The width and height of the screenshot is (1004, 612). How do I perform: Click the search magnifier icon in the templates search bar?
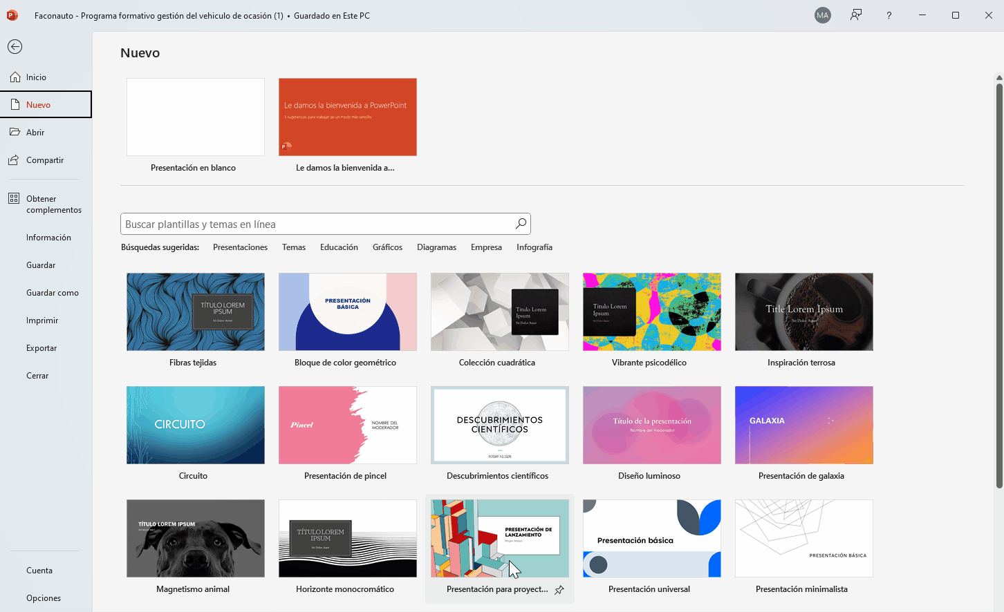tap(520, 223)
